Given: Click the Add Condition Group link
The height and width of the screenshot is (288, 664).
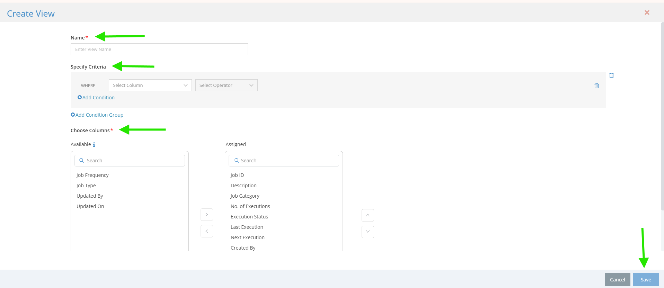Looking at the screenshot, I should [x=99, y=115].
